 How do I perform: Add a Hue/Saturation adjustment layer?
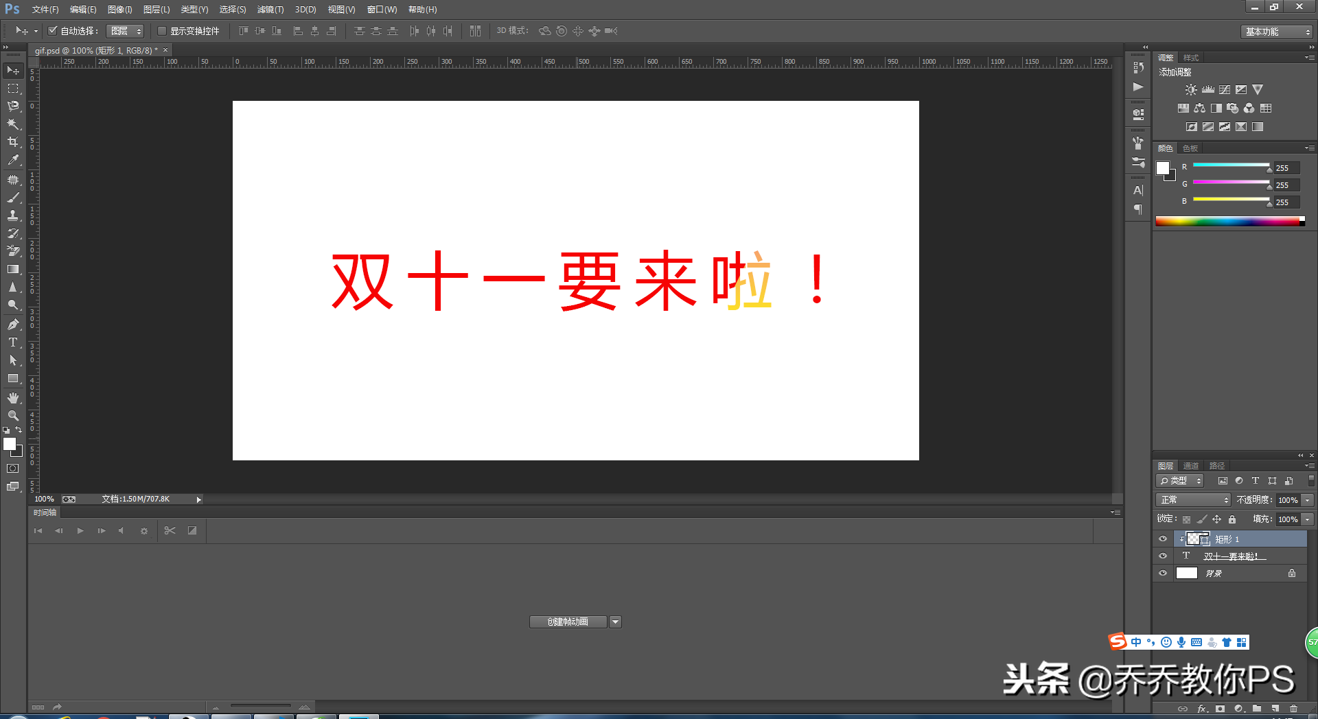click(x=1183, y=108)
